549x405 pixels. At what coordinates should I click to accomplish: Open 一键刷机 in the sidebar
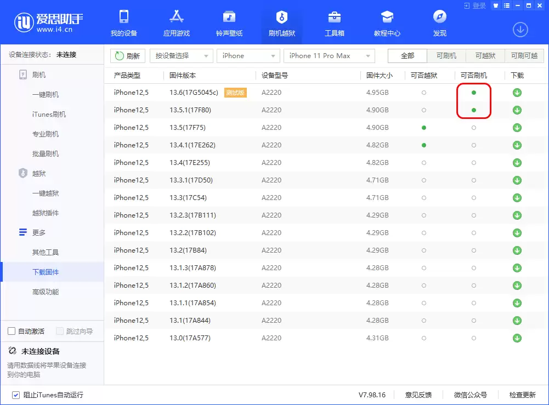pos(46,95)
